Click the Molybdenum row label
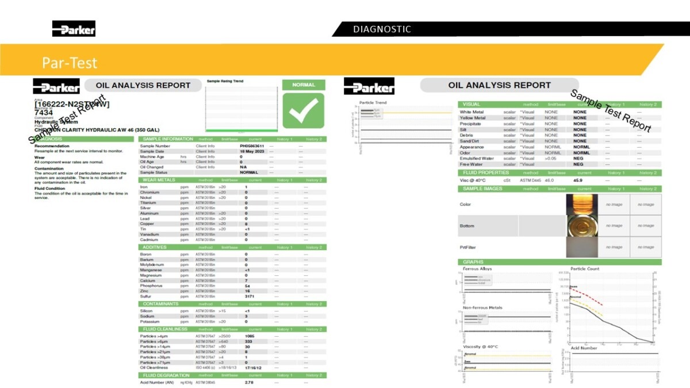Viewport: 690px width, 388px height. 152,264
